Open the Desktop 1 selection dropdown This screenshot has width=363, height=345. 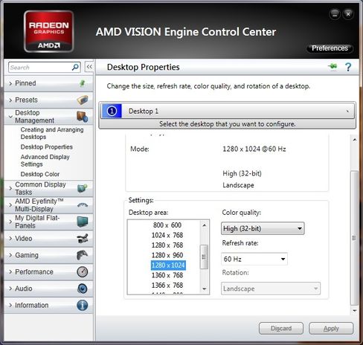[228, 111]
